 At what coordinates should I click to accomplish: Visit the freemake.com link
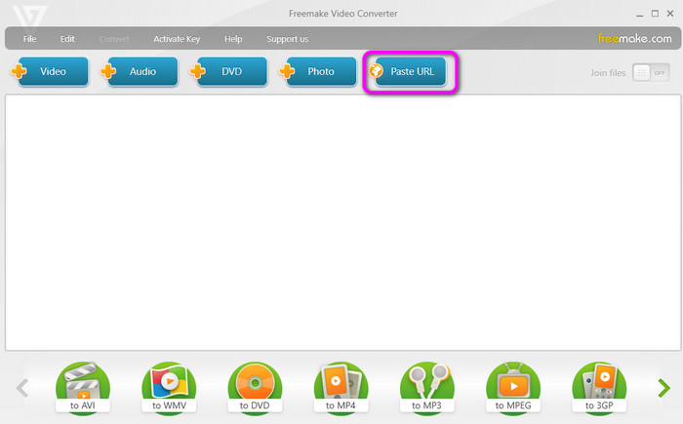click(634, 39)
